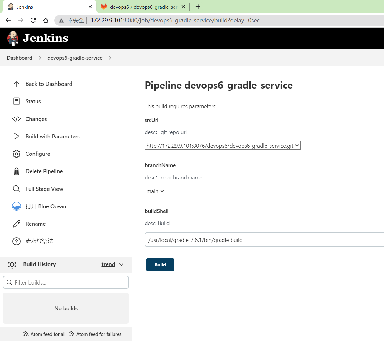
Task: Click the devops6-gradle-service breadcrumb link
Action: (x=75, y=58)
